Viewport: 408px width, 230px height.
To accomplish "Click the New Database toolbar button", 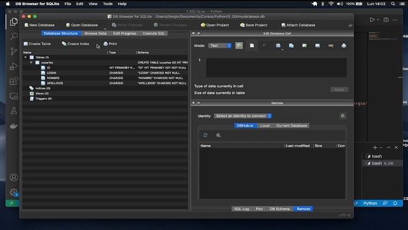I will click(40, 25).
